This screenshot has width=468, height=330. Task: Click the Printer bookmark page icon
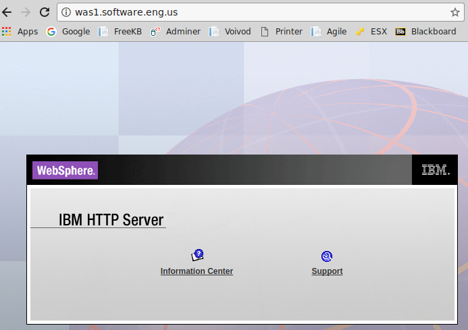tap(265, 31)
